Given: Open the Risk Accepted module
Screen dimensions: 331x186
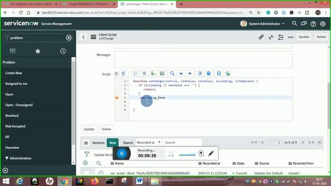Looking at the screenshot, I should click(15, 126).
